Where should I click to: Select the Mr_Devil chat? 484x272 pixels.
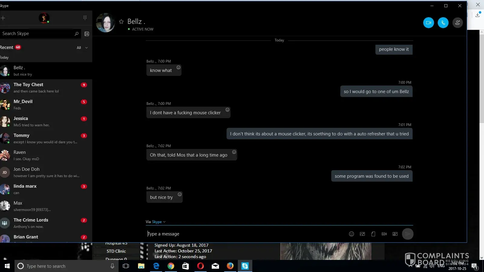pos(45,105)
